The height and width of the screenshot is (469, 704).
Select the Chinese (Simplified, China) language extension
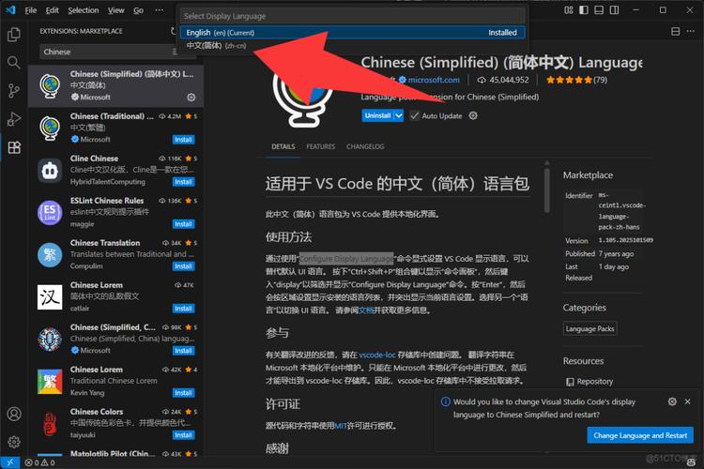click(115, 339)
